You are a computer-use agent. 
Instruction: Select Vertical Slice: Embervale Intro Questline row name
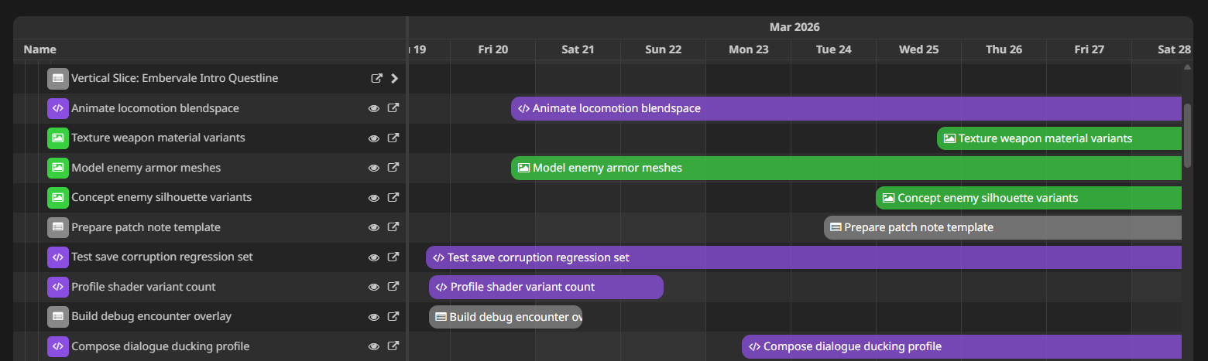[x=174, y=78]
